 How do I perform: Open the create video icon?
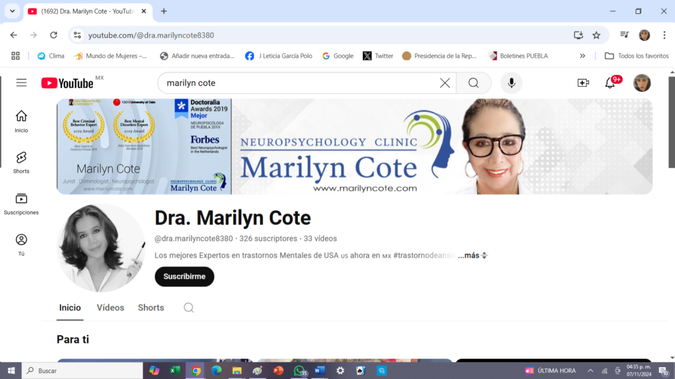point(583,83)
